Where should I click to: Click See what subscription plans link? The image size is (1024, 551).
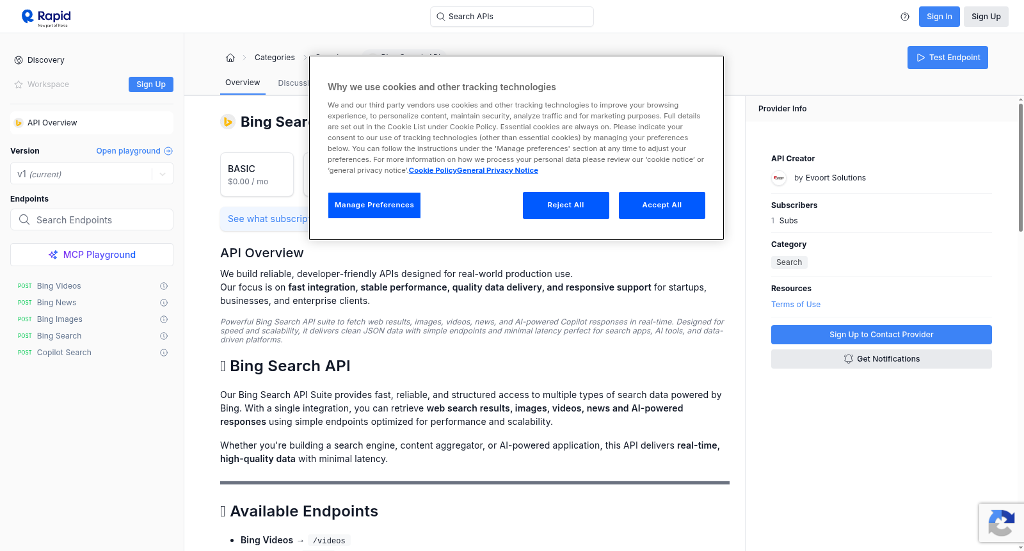click(x=268, y=219)
